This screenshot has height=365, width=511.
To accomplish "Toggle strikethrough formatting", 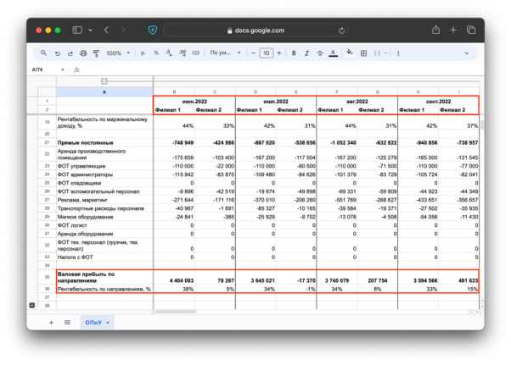I will click(320, 53).
